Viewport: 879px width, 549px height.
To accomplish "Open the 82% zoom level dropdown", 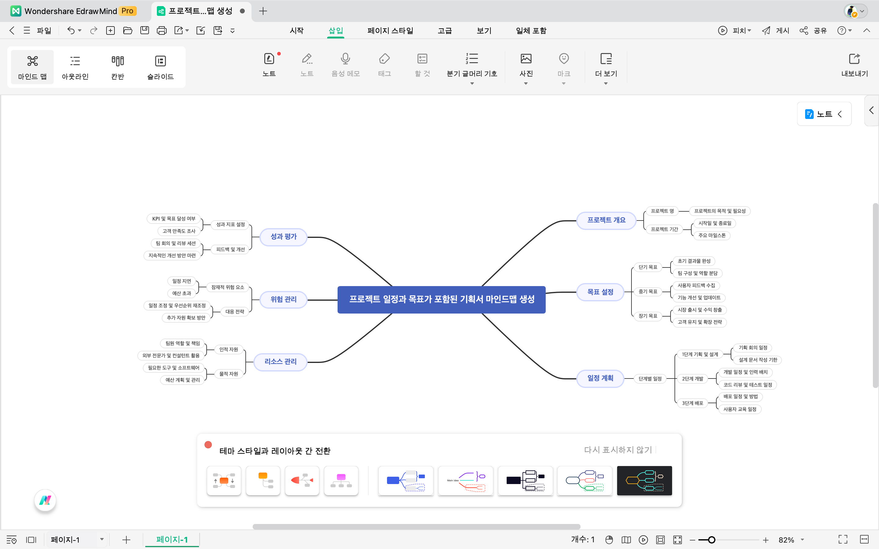I will (x=802, y=540).
